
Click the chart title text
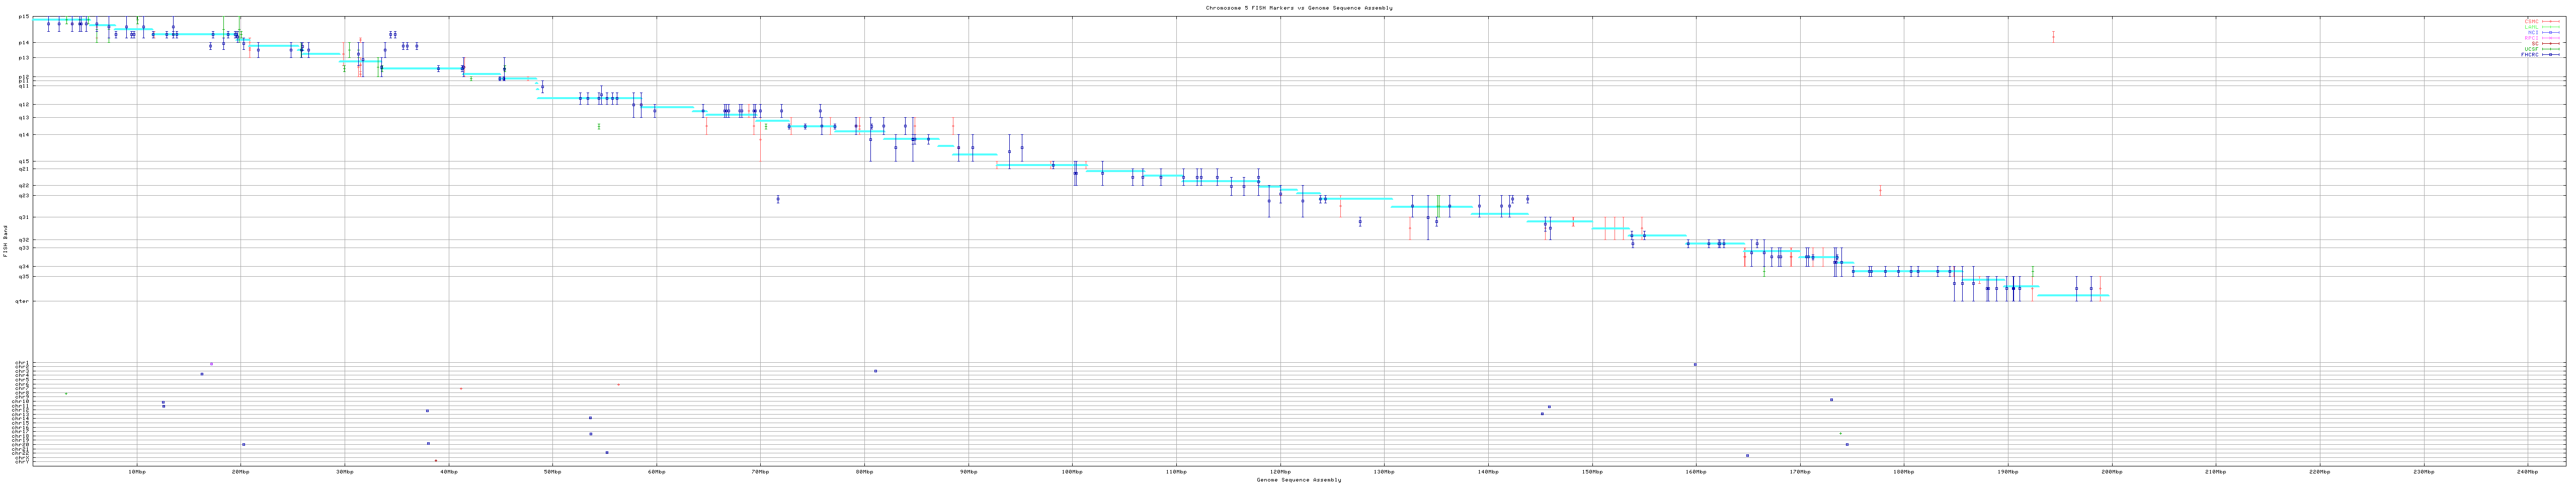click(x=1298, y=7)
